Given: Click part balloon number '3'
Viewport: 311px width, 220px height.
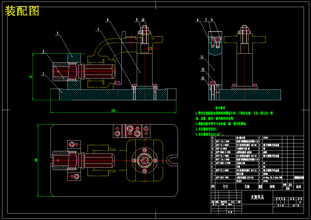Looking at the screenshot, I should [58, 33].
